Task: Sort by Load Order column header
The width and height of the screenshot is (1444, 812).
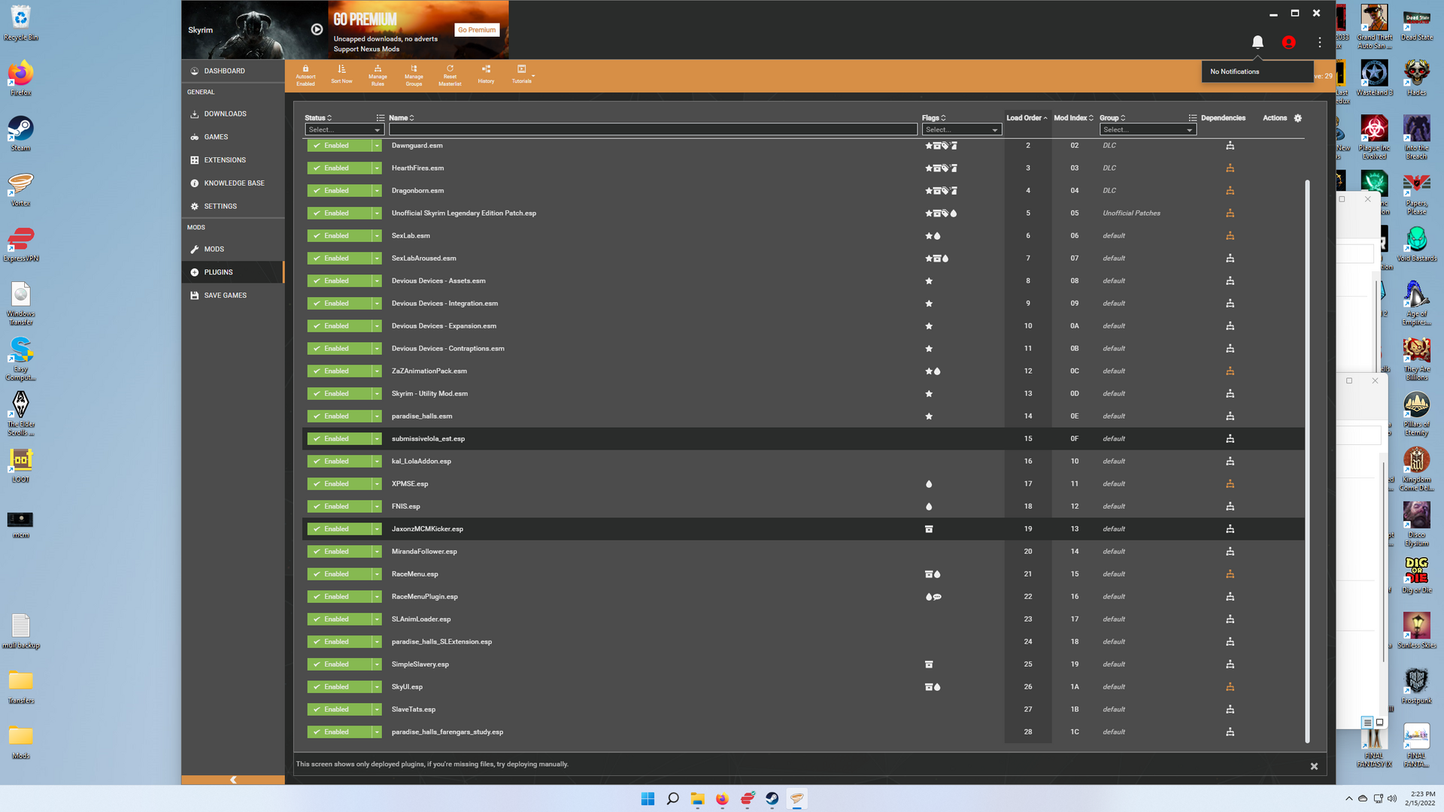Action: tap(1027, 118)
